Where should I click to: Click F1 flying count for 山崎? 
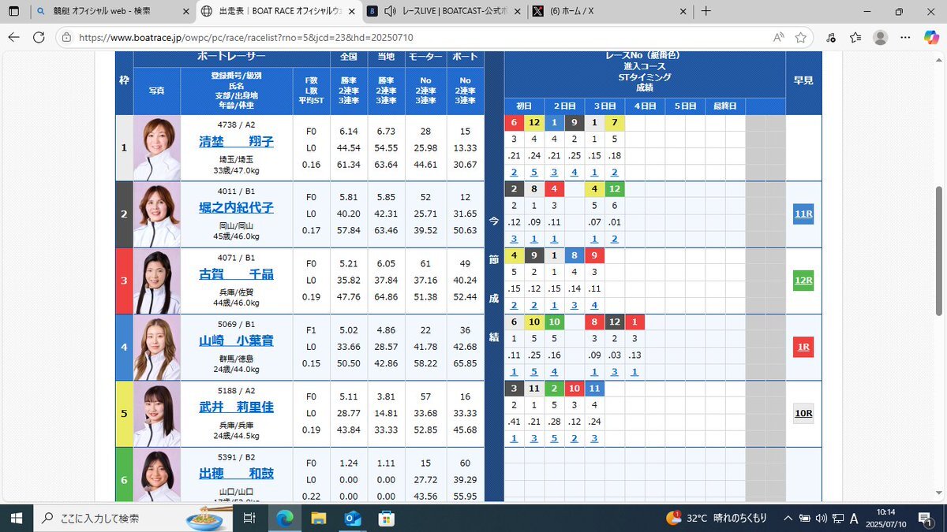coord(310,330)
